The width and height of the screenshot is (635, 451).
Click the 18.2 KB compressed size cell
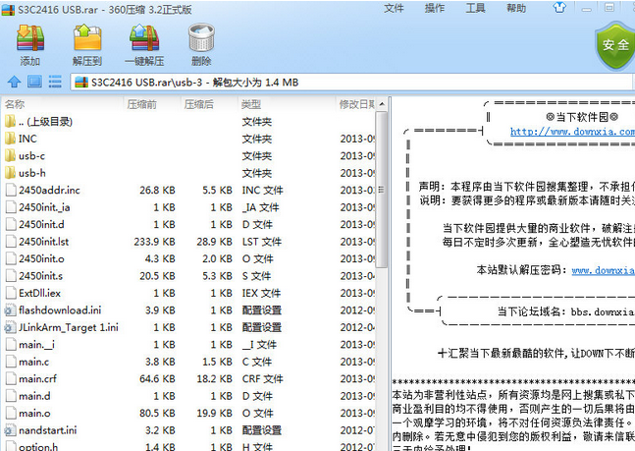(214, 379)
